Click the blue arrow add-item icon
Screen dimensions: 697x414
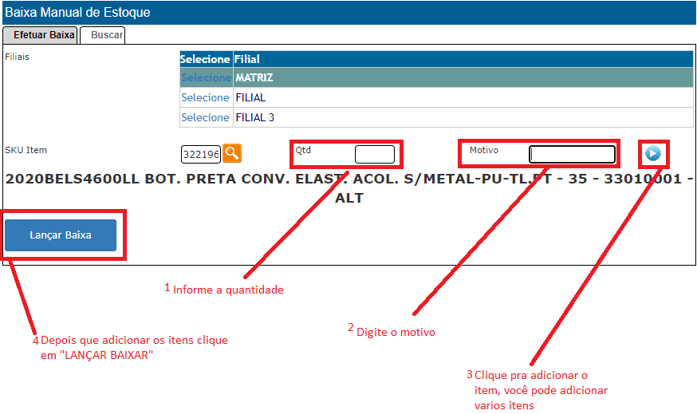coord(653,153)
